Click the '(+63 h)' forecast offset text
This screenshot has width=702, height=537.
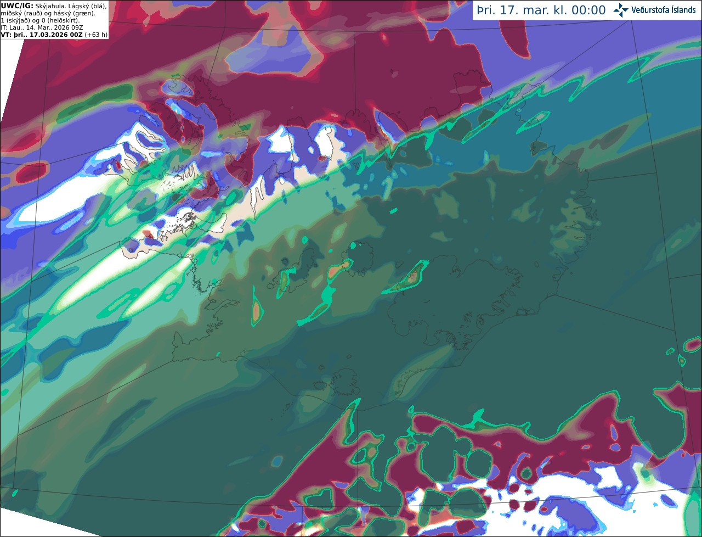[96, 35]
